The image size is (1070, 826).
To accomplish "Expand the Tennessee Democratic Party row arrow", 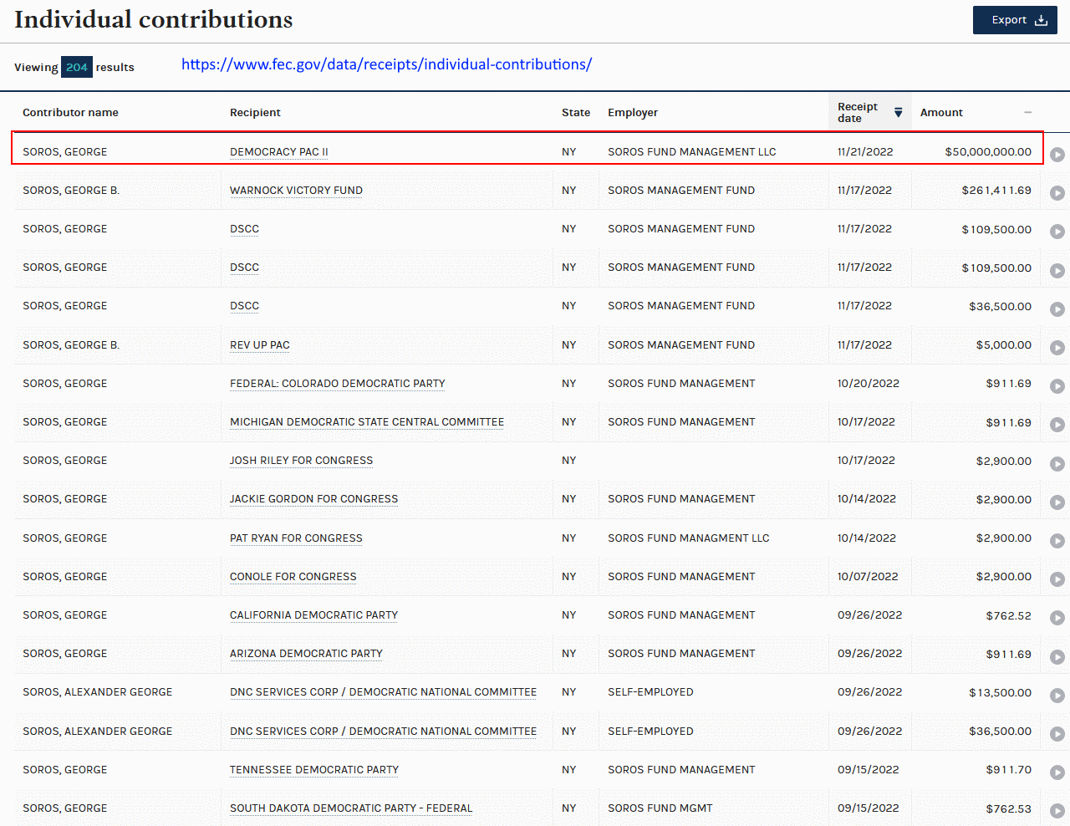I will [1057, 772].
